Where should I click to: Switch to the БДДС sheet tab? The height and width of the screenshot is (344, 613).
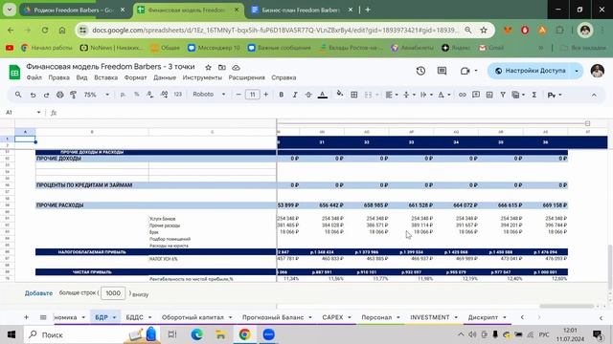[x=134, y=317]
